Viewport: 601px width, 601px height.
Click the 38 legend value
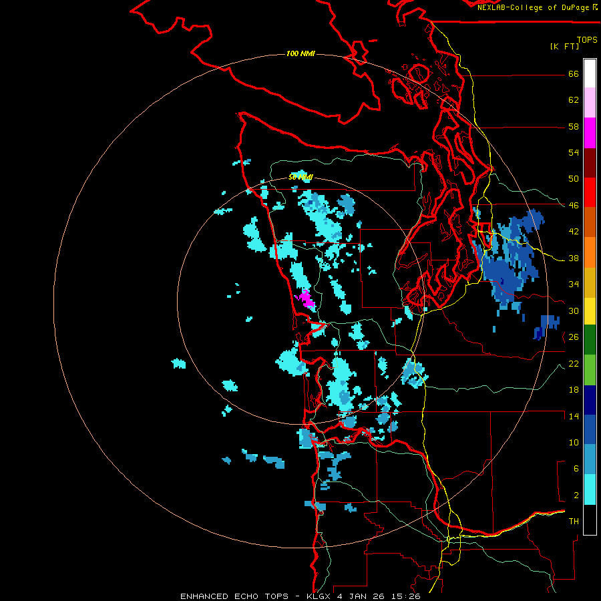click(574, 258)
